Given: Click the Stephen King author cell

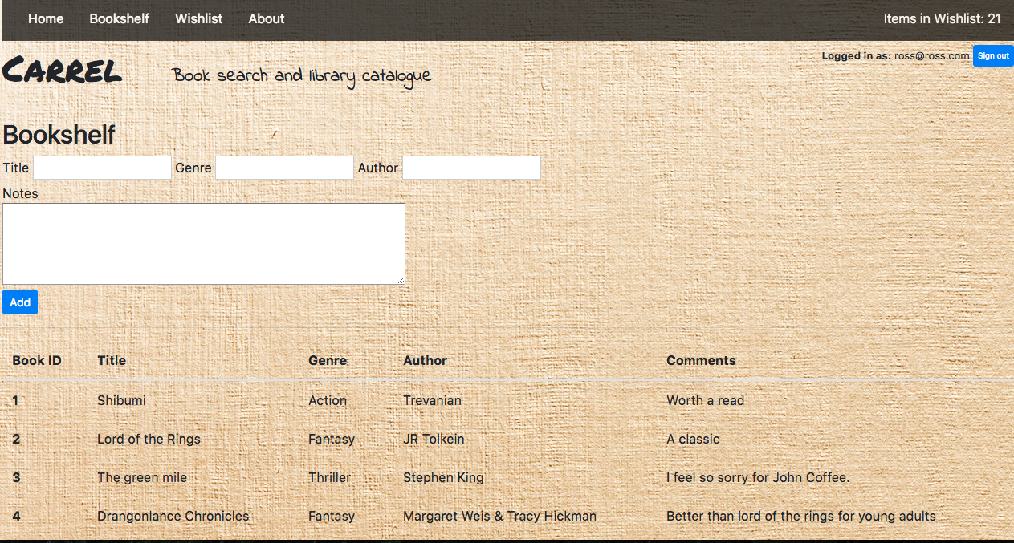Looking at the screenshot, I should (x=443, y=477).
